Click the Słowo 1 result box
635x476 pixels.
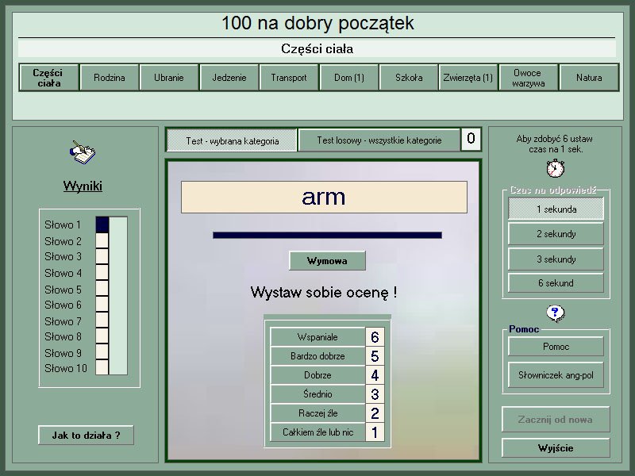tap(102, 225)
